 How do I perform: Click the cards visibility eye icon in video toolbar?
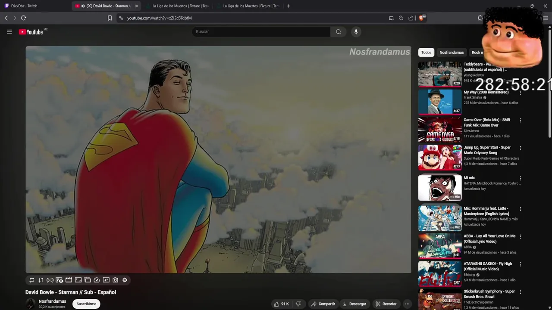pyautogui.click(x=59, y=280)
